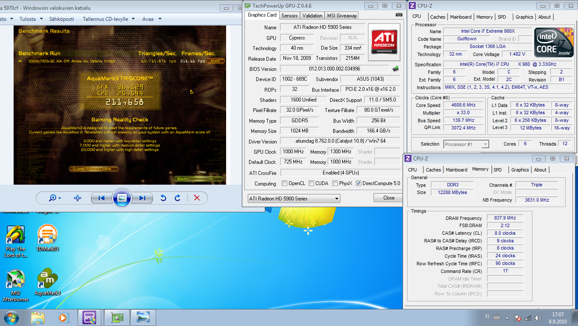Open the Sähköposti menu

(x=62, y=19)
